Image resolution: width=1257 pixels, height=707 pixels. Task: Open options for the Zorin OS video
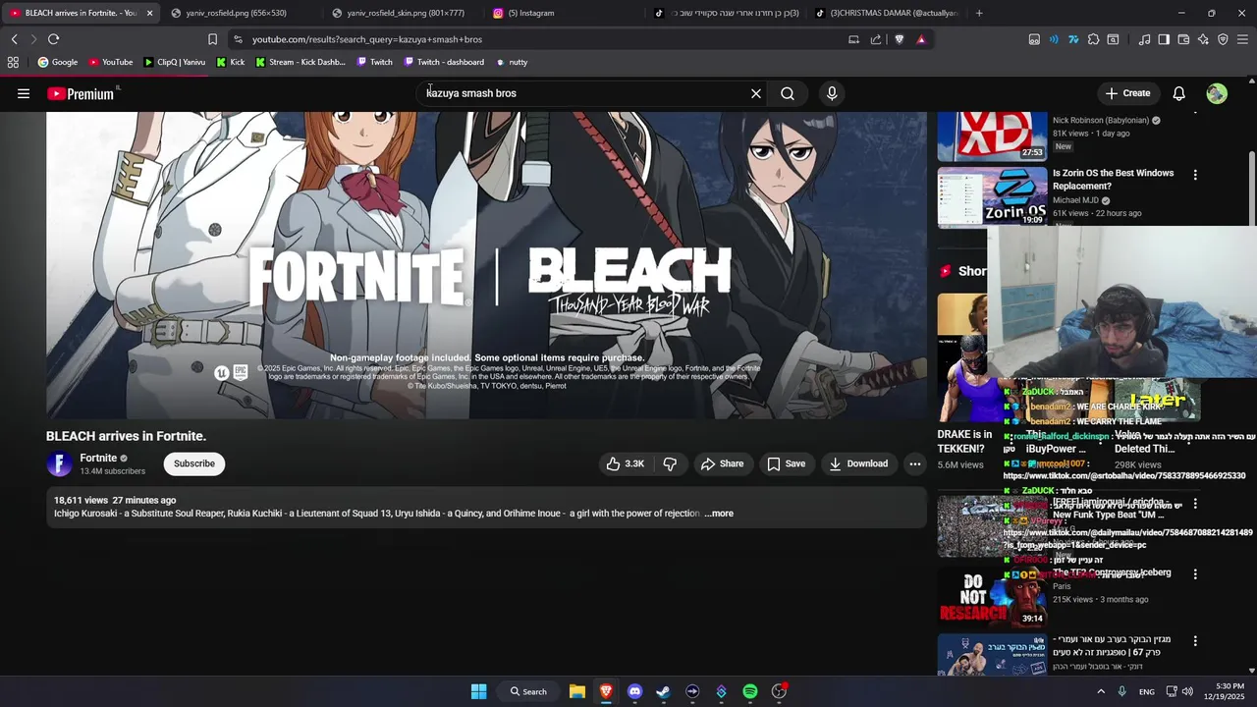[1195, 175]
